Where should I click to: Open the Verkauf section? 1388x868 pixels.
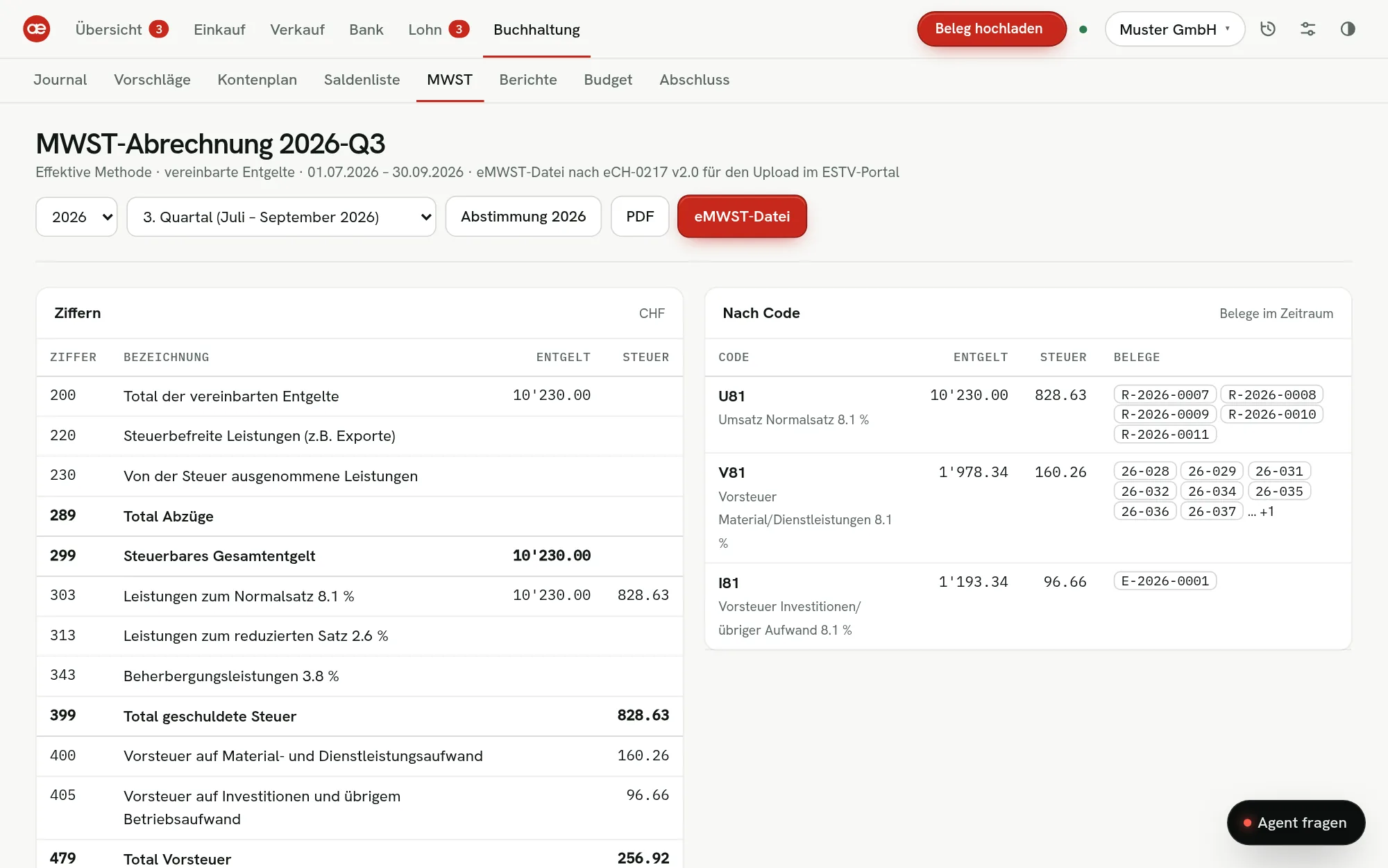click(x=297, y=29)
